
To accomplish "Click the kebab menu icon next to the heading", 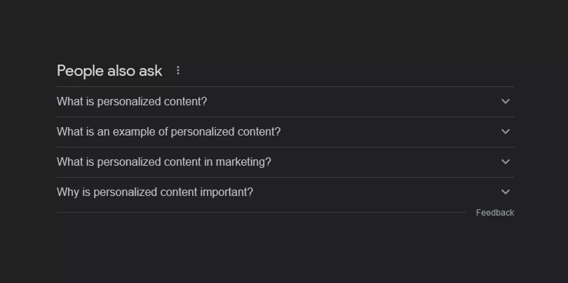I will tap(178, 71).
